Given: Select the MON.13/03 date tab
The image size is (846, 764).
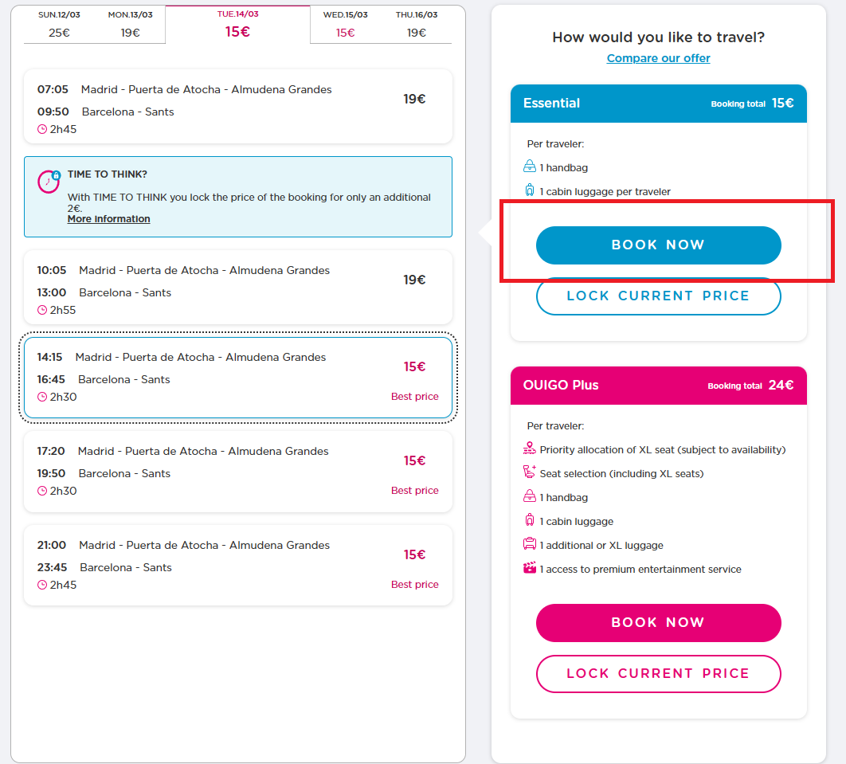Looking at the screenshot, I should click(x=130, y=24).
